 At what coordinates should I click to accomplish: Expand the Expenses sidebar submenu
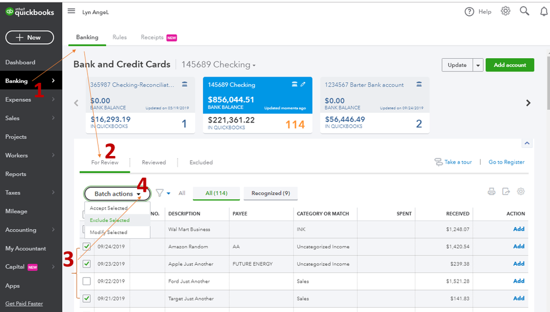tap(53, 99)
